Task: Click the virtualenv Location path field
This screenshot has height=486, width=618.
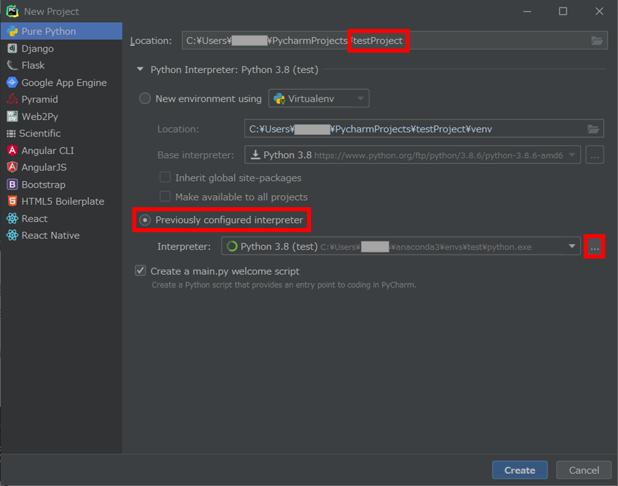Action: click(424, 129)
